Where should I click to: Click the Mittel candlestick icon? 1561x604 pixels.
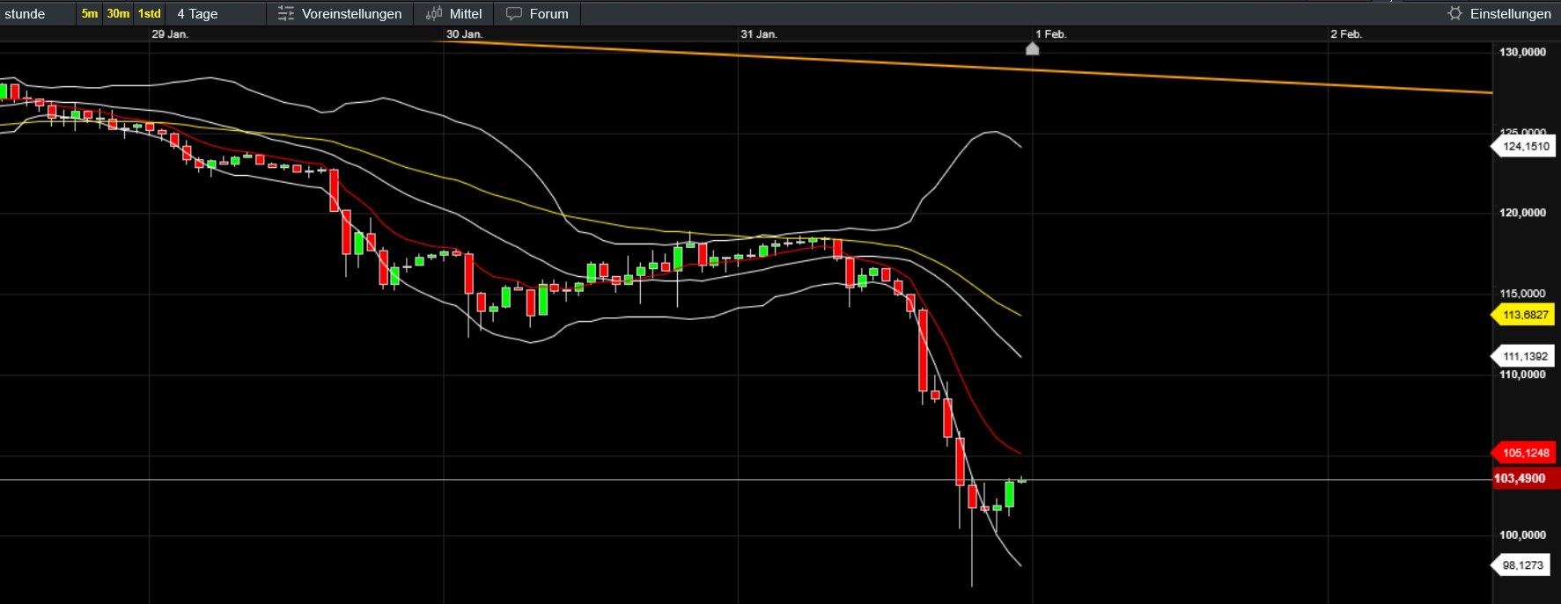click(x=434, y=14)
